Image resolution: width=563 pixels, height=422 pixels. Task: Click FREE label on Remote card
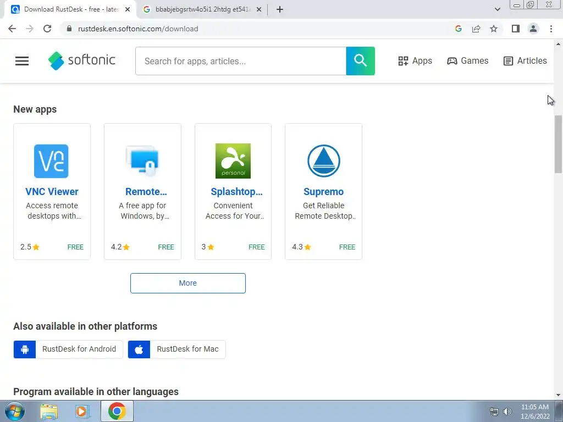(166, 247)
